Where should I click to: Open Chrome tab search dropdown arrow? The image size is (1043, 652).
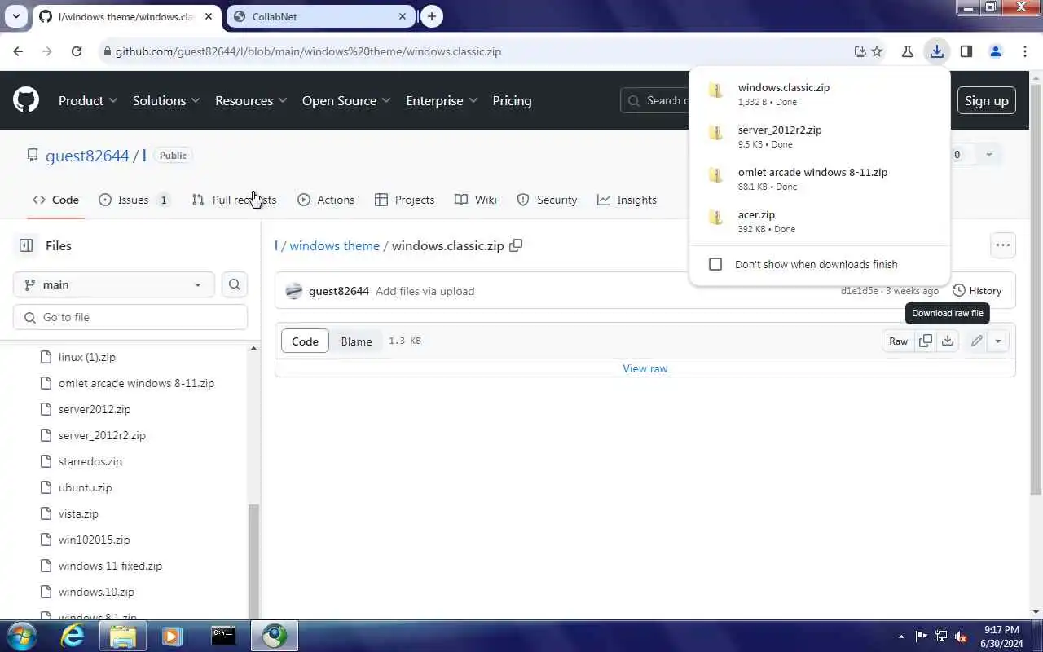(x=15, y=16)
